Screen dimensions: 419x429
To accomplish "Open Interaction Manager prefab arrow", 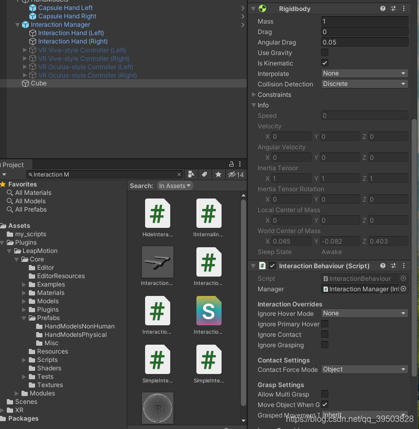I will 242,25.
